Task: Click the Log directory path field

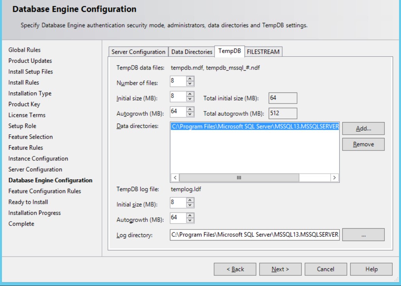Action: pyautogui.click(x=254, y=235)
